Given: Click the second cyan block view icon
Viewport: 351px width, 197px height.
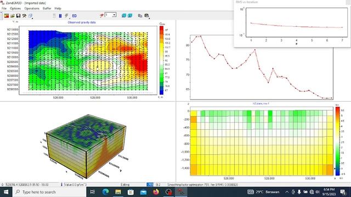Looking at the screenshot, I should [130, 15].
